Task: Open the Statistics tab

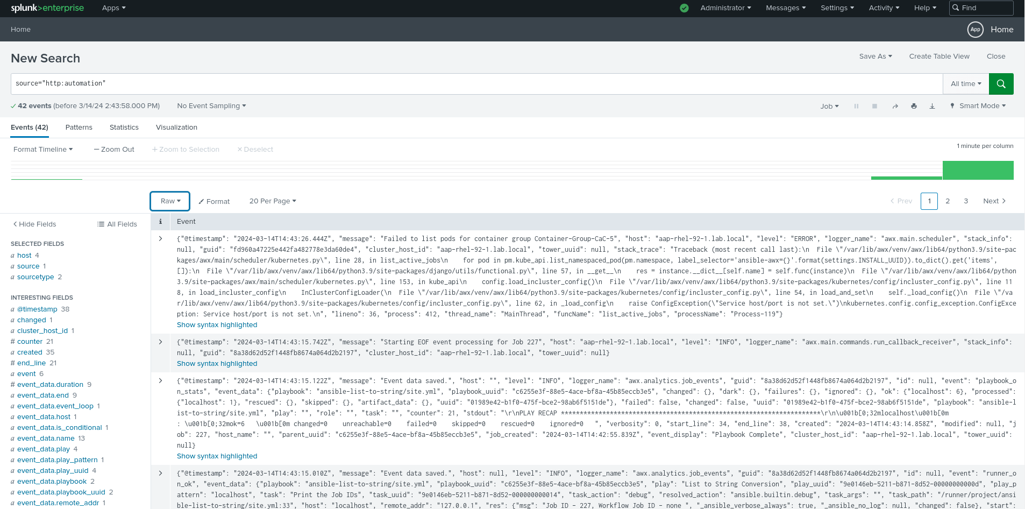Action: coord(124,128)
